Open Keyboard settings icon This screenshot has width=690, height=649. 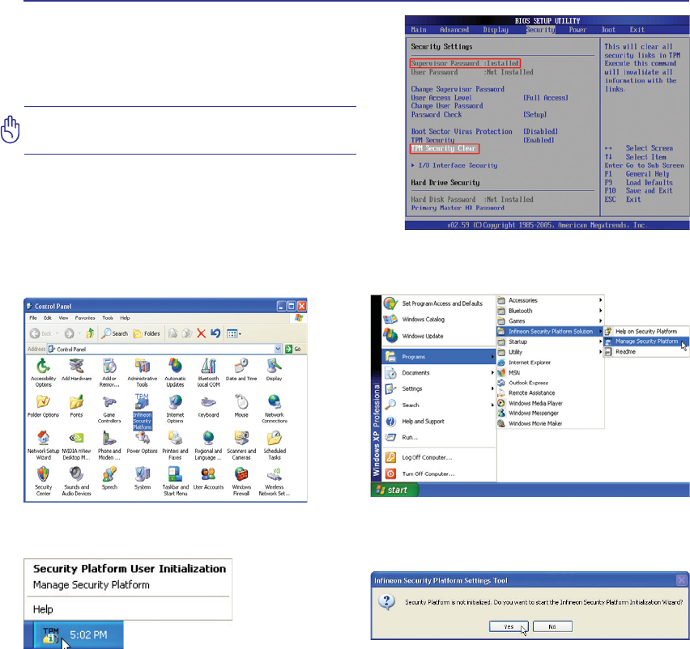click(208, 406)
